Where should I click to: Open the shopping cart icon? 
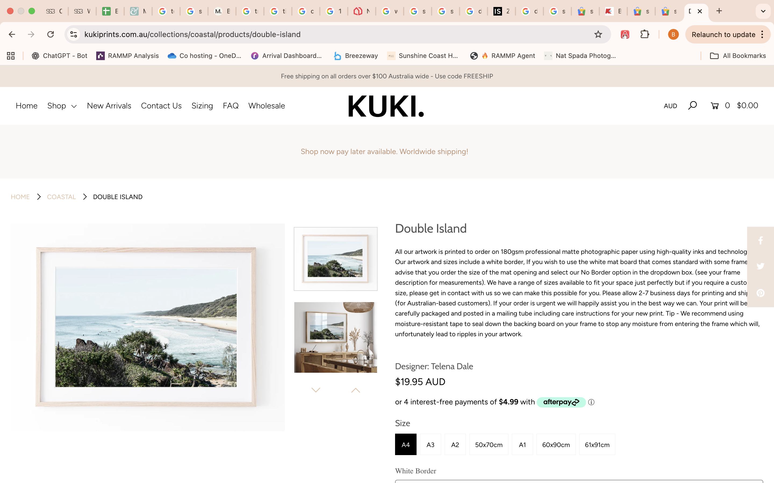[715, 105]
